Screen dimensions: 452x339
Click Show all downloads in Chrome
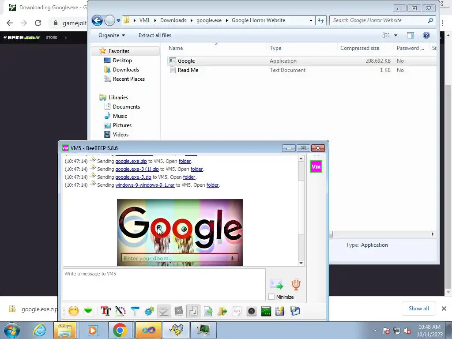coord(418,309)
